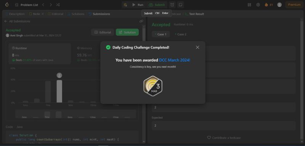
Task: Open the notes sticky icon
Action: (180, 5)
